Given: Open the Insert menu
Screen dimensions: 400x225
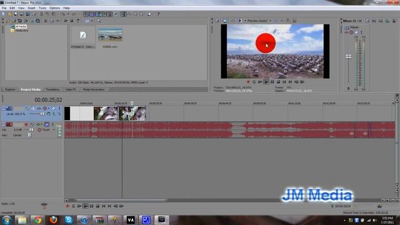Looking at the screenshot, I should click(31, 8).
